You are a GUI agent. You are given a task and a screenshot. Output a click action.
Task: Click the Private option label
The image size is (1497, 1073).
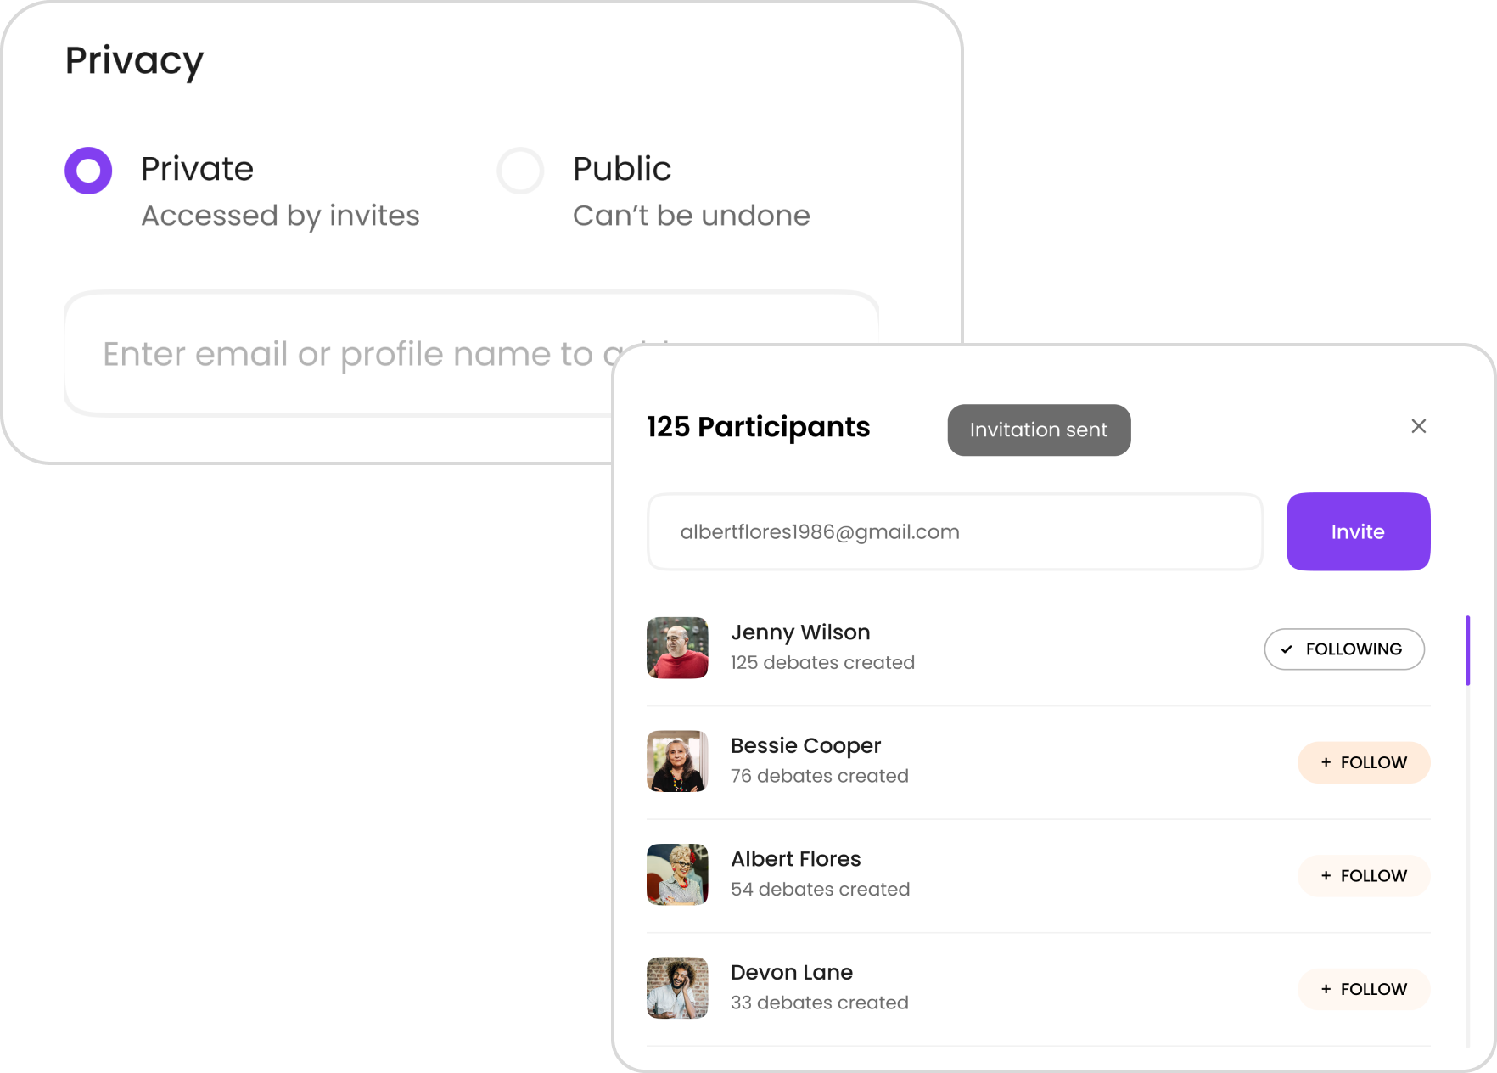pyautogui.click(x=197, y=169)
